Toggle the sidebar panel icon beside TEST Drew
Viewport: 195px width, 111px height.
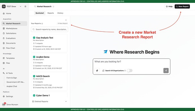(25, 7)
